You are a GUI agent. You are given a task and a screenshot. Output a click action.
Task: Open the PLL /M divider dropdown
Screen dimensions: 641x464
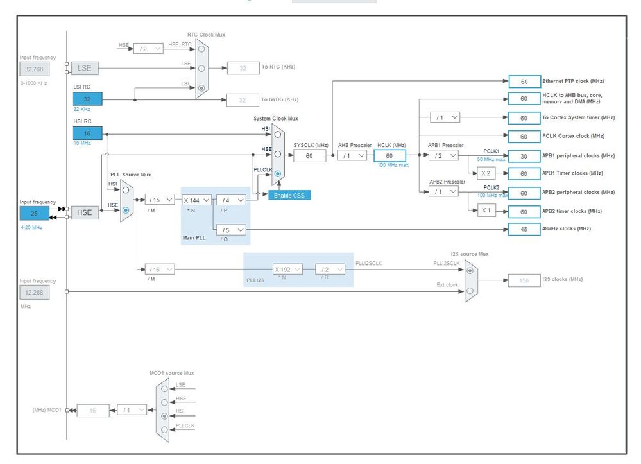(x=160, y=200)
